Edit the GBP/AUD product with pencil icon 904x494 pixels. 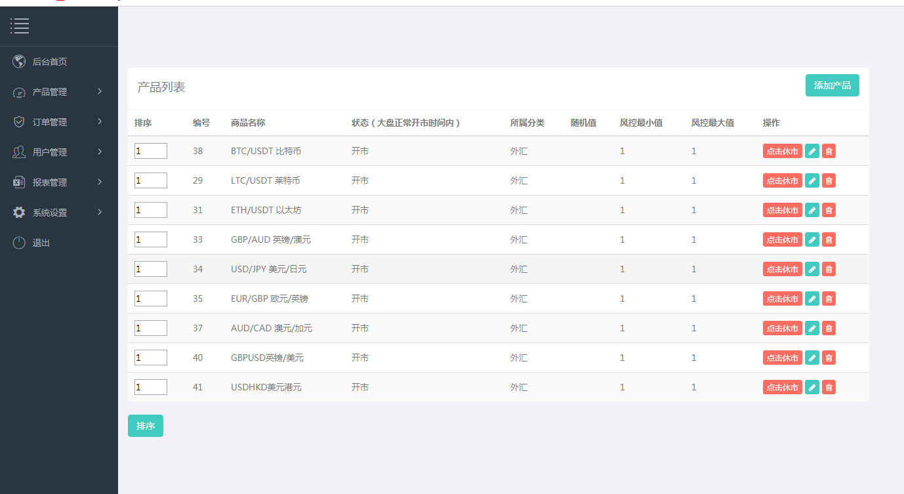coord(812,239)
